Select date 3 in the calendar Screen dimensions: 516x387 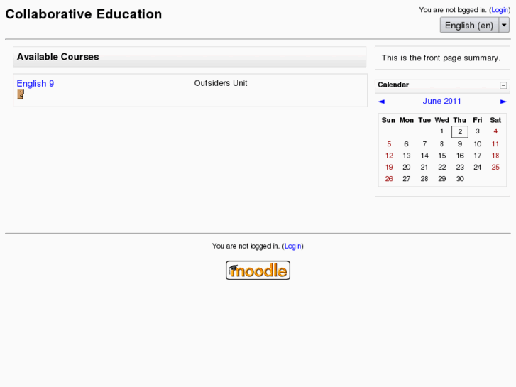[x=478, y=131]
